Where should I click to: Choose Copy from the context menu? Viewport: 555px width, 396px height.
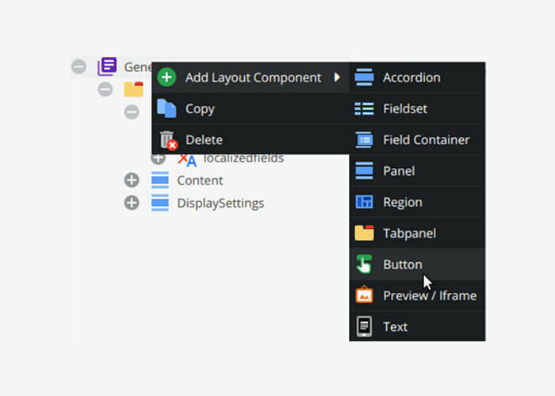click(x=251, y=109)
